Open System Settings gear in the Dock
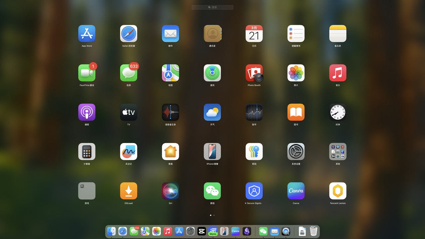This screenshot has height=239, width=425. pos(190,231)
